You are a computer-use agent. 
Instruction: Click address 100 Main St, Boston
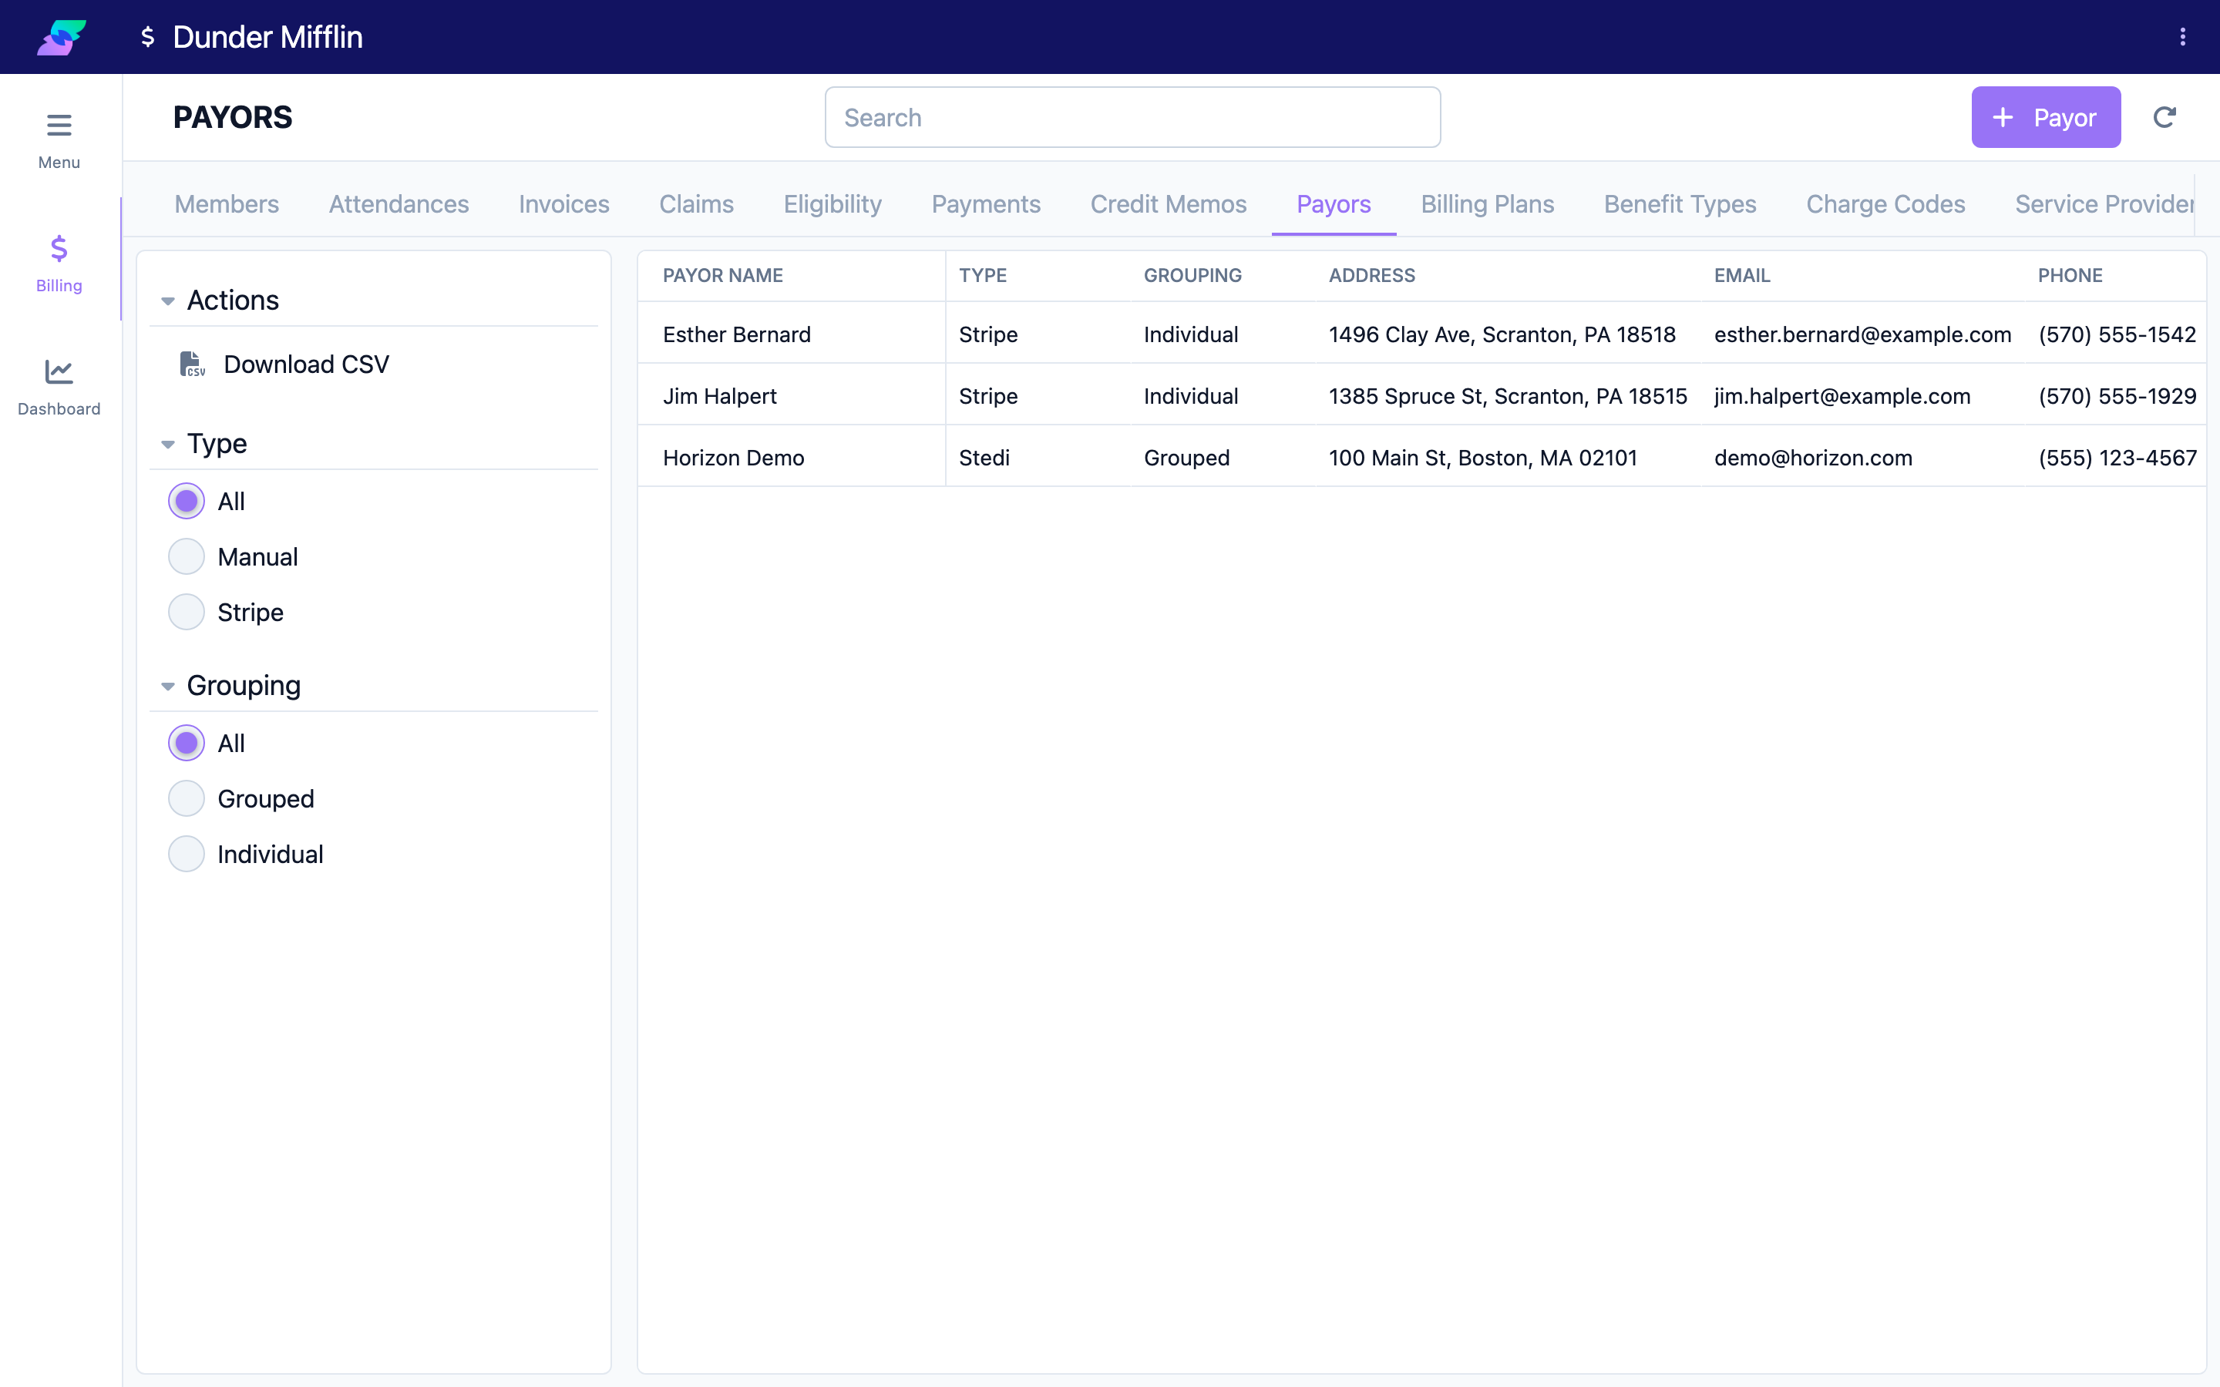pyautogui.click(x=1482, y=458)
